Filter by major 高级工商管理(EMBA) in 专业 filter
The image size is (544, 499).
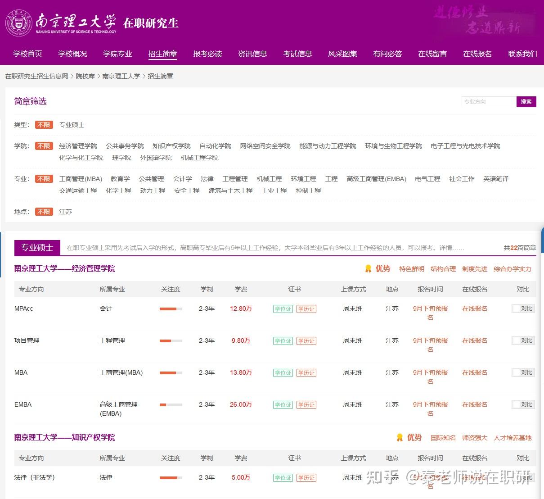[x=377, y=179]
